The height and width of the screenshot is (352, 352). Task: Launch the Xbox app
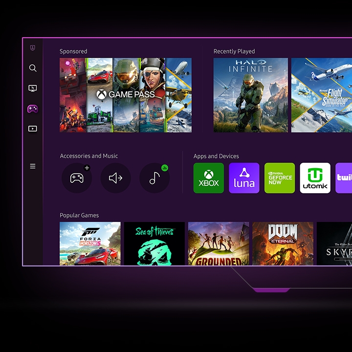[209, 178]
